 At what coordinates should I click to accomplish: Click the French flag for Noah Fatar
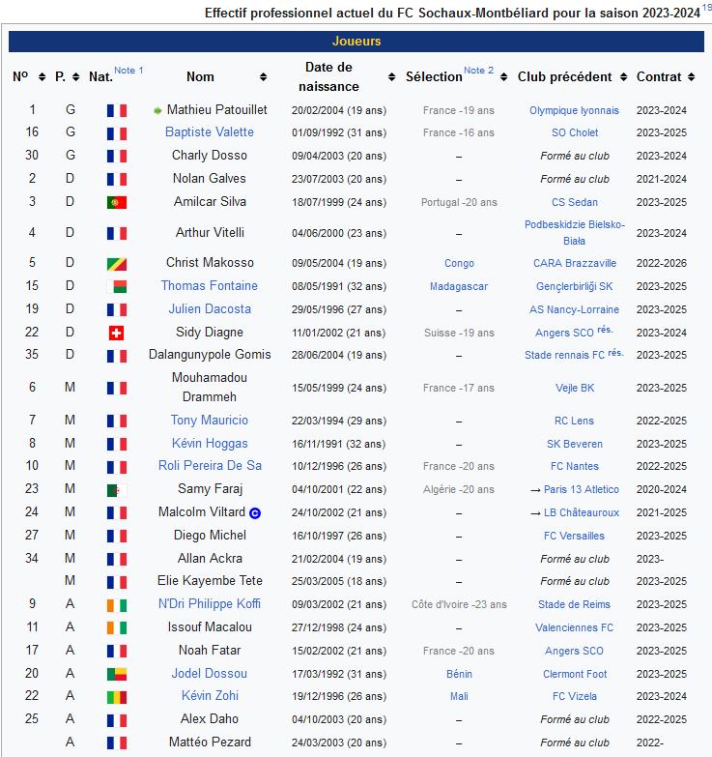[117, 652]
